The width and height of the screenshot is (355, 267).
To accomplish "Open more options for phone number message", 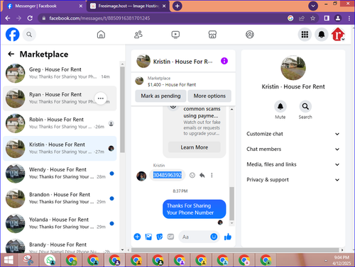I will tap(212, 175).
